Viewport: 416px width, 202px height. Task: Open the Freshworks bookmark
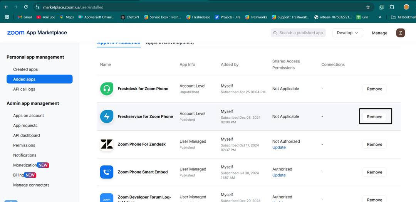256,17
